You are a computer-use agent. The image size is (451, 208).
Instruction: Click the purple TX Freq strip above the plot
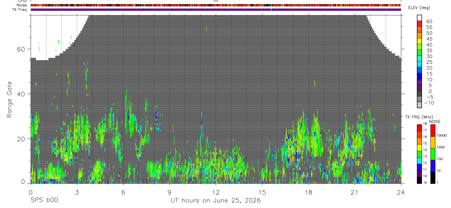[216, 10]
